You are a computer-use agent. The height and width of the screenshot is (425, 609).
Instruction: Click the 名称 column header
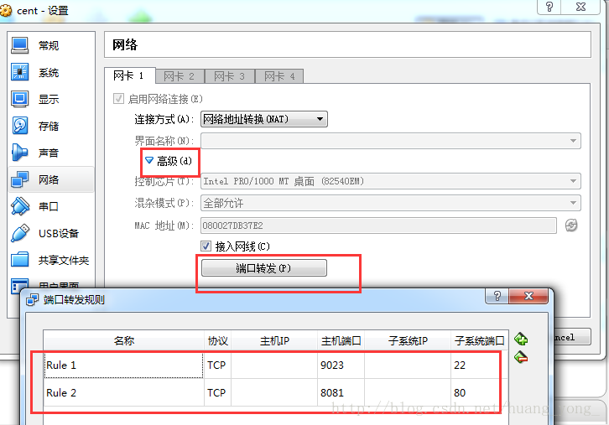[124, 341]
